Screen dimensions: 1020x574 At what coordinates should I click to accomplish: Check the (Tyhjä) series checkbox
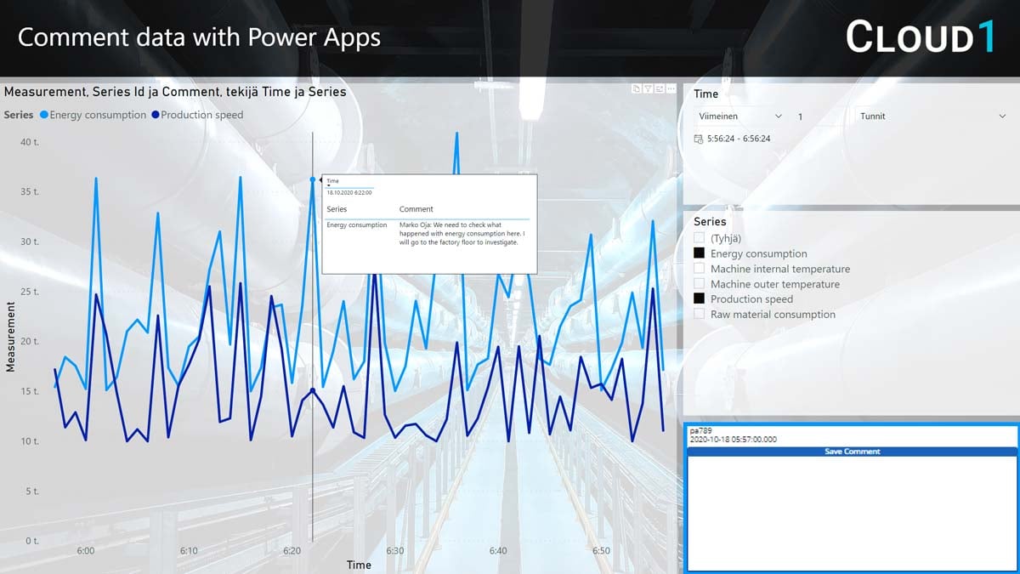click(700, 238)
